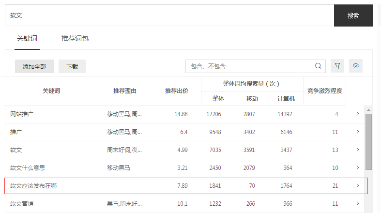The width and height of the screenshot is (381, 213).
Task: Expand the 软文什么意思 row arrow
Action: click(x=357, y=168)
